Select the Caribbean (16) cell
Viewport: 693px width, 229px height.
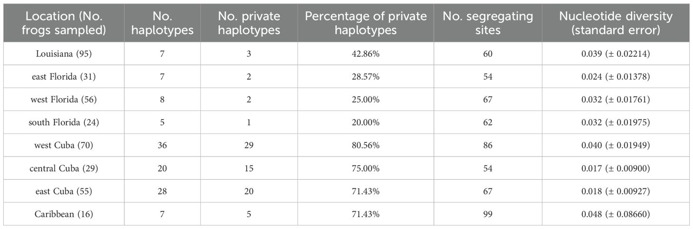64,214
